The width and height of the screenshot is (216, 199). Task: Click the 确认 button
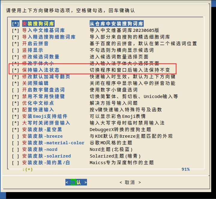coord(76,182)
